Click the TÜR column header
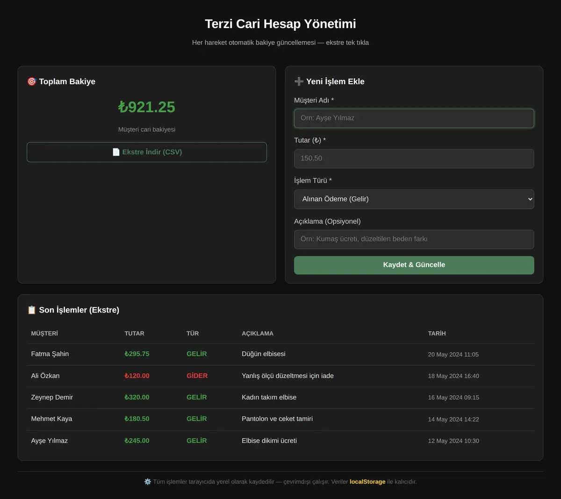Image resolution: width=561 pixels, height=499 pixels. pos(193,333)
